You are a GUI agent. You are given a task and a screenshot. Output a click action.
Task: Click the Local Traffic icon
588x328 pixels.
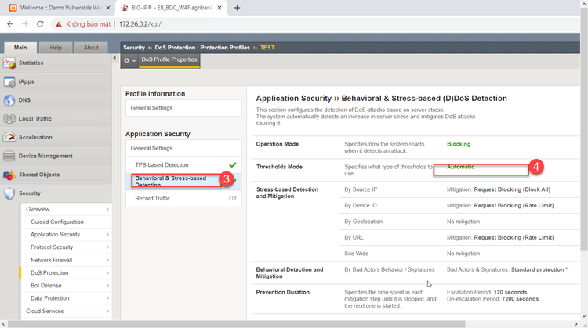coord(9,119)
